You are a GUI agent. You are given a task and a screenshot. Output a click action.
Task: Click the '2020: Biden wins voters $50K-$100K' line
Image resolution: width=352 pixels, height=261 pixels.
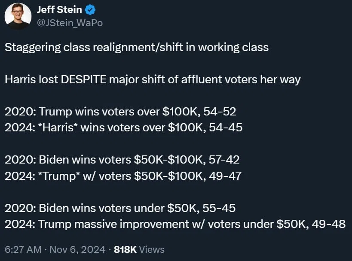[122, 160]
